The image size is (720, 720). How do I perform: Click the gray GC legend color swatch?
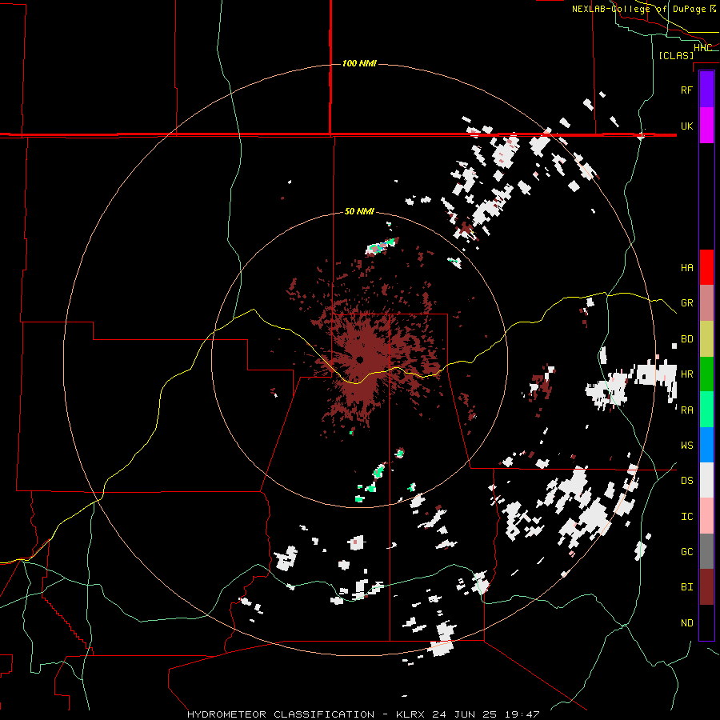click(706, 551)
